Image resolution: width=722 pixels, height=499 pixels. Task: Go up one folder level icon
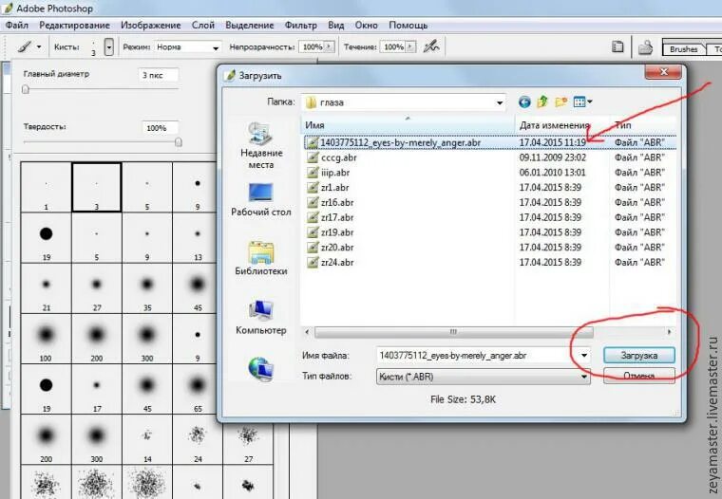click(x=542, y=102)
